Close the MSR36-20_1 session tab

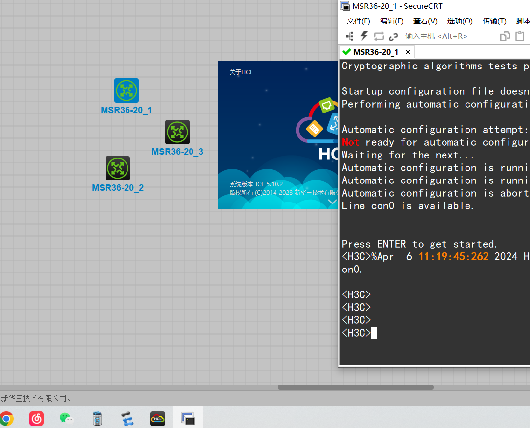(x=408, y=52)
